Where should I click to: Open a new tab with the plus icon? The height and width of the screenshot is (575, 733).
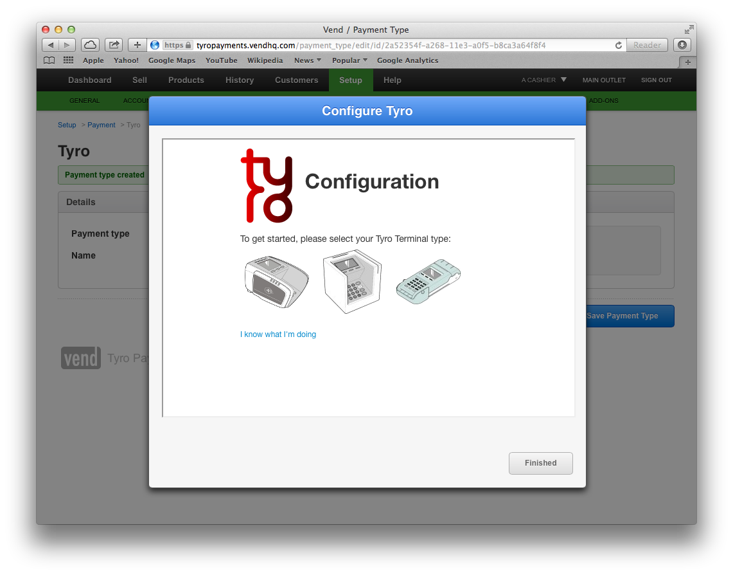tap(136, 44)
